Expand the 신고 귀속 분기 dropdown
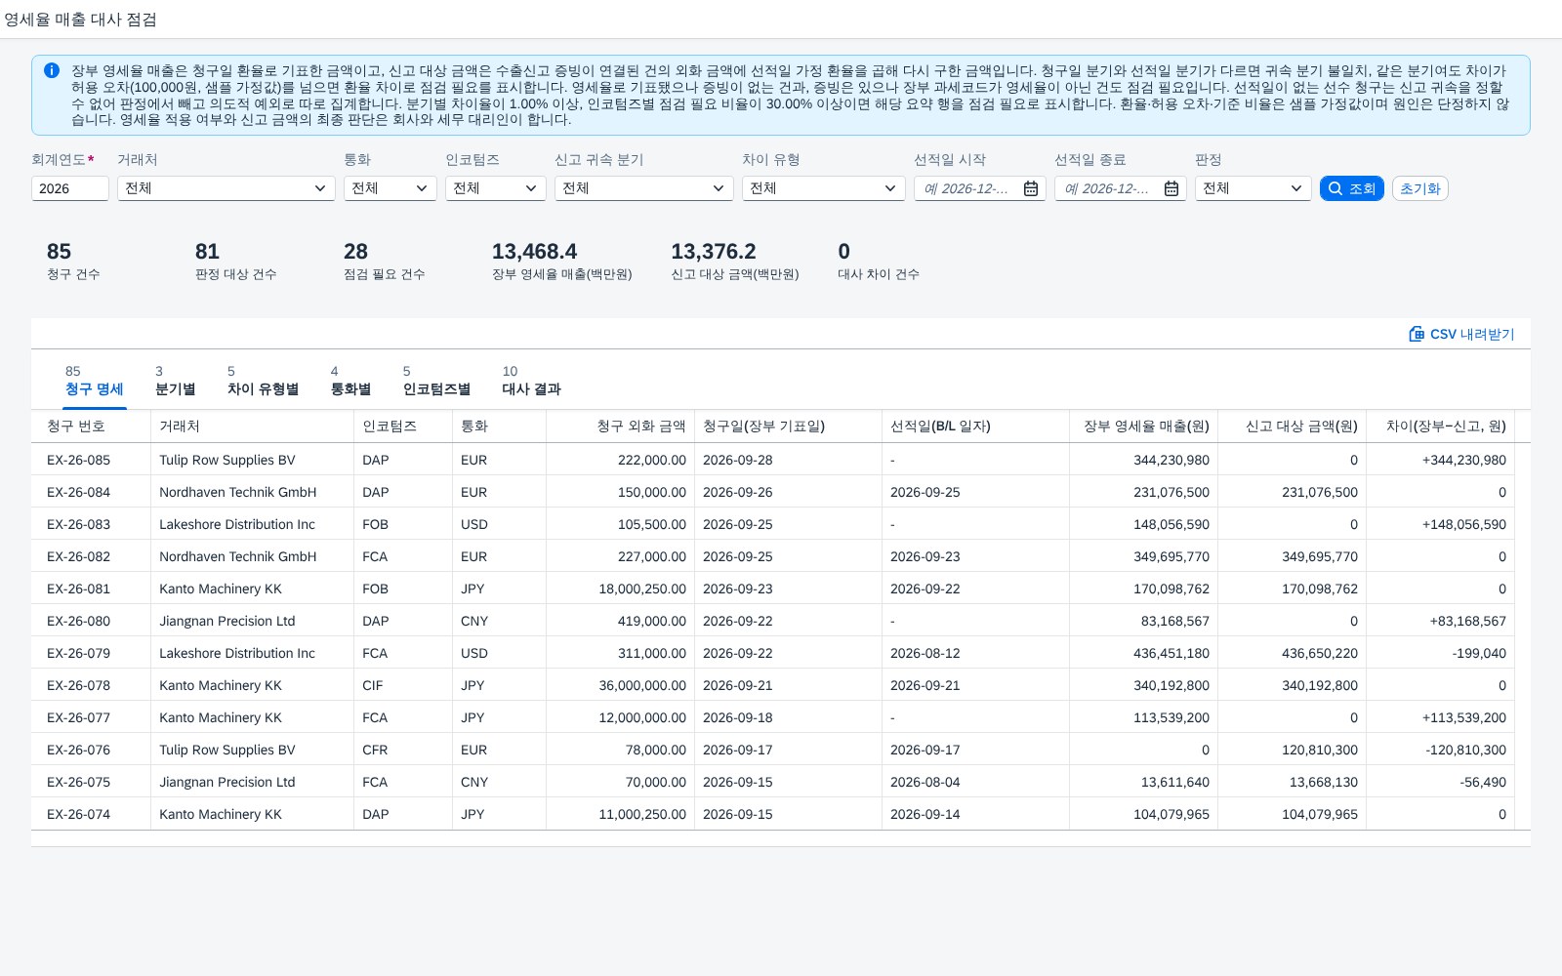This screenshot has width=1562, height=976. pos(644,188)
